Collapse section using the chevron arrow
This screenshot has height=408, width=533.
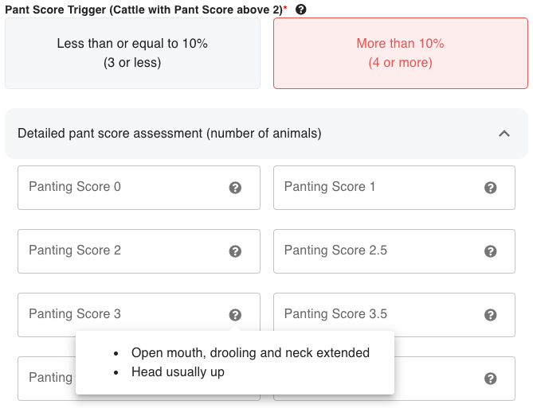point(504,134)
